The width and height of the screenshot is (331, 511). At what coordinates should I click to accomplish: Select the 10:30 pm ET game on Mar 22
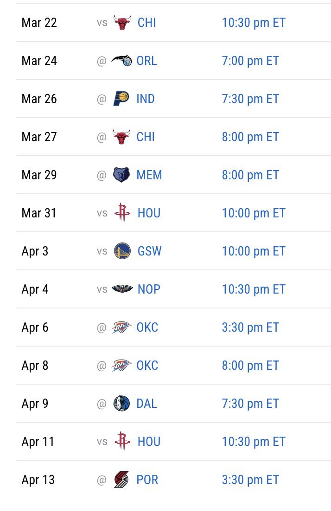pos(253,22)
